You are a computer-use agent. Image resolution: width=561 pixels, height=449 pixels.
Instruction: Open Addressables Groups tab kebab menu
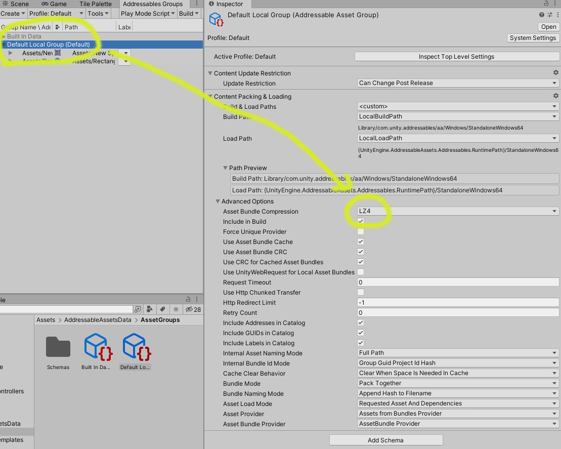click(196, 4)
